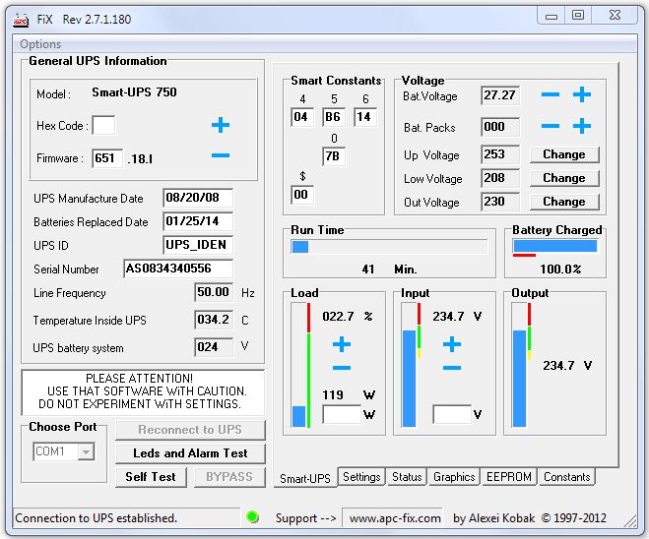Click the minus icon in Input panel
The image size is (649, 539).
(451, 368)
